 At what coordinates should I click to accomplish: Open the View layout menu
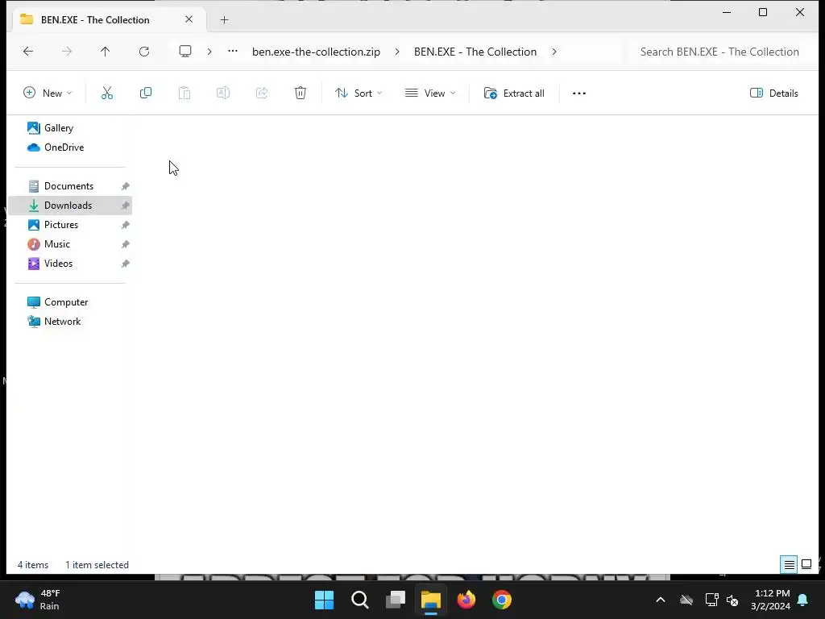coord(430,93)
